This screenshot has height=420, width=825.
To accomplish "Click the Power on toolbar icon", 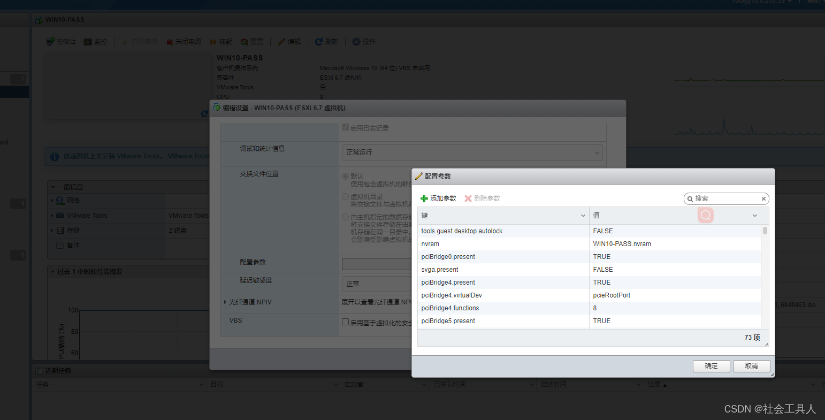I will tap(126, 42).
